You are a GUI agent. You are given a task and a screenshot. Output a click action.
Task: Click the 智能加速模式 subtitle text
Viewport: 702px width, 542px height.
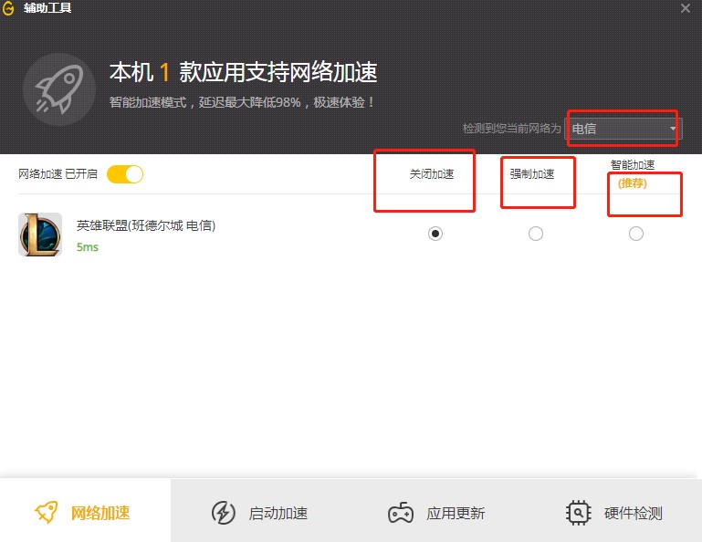pos(242,102)
